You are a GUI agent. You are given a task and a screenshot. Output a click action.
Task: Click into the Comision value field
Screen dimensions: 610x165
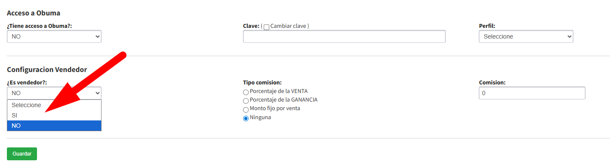[x=532, y=93]
